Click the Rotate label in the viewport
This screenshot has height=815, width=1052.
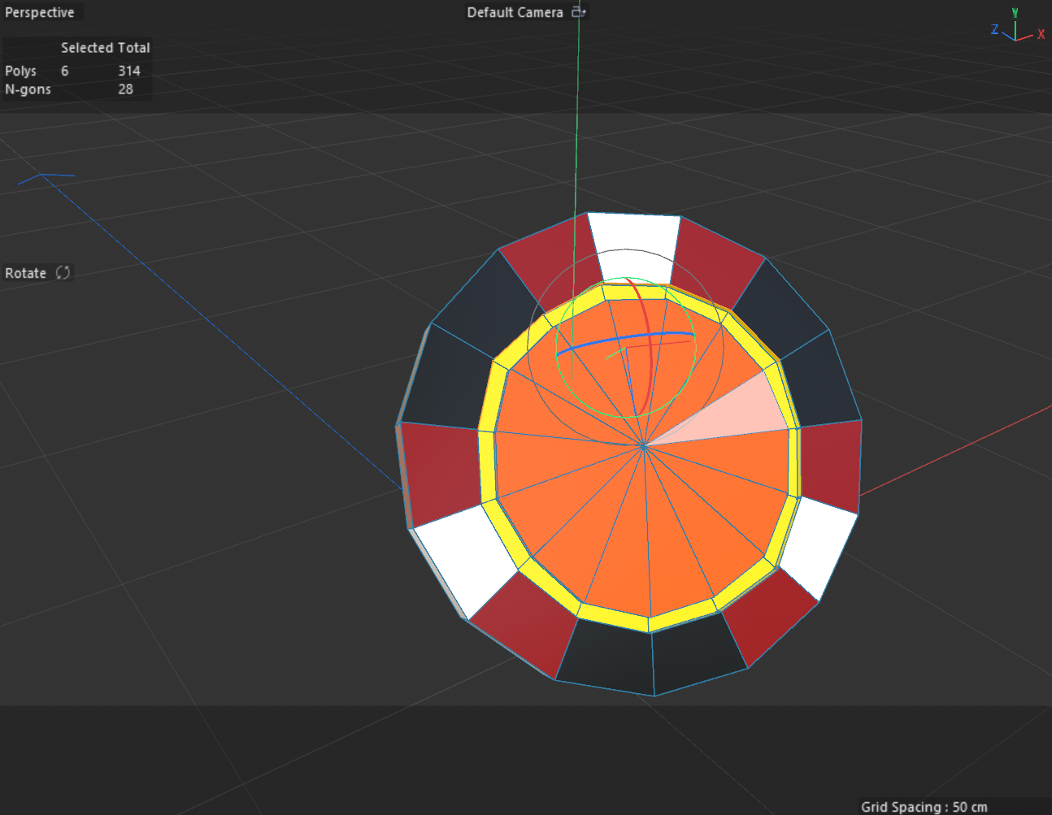(x=25, y=273)
